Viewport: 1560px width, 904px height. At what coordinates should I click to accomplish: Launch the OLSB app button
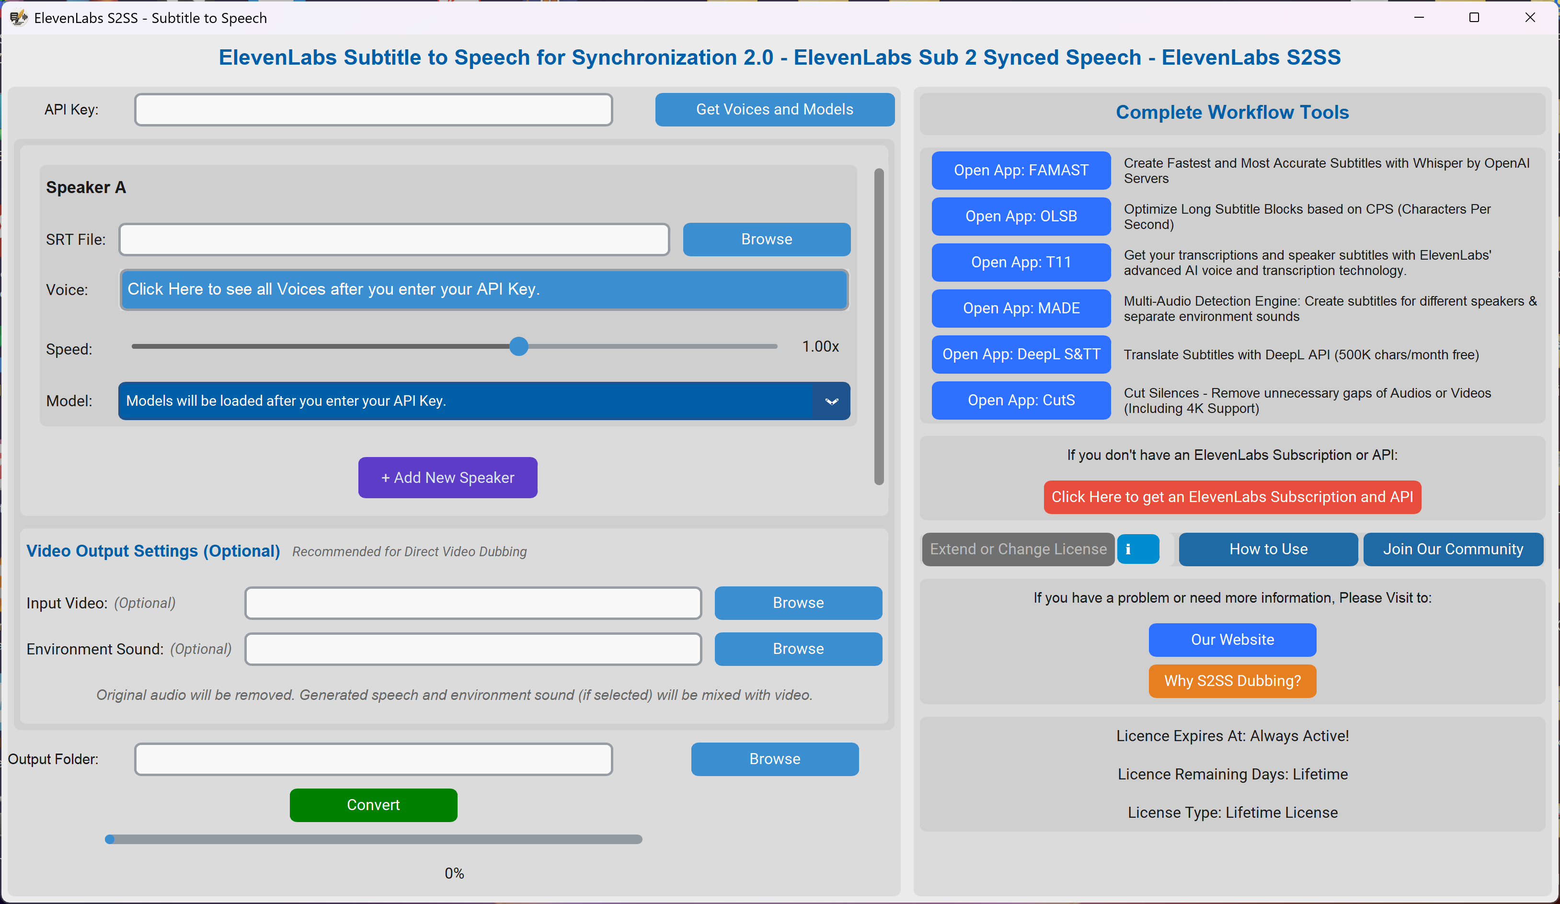click(1020, 216)
